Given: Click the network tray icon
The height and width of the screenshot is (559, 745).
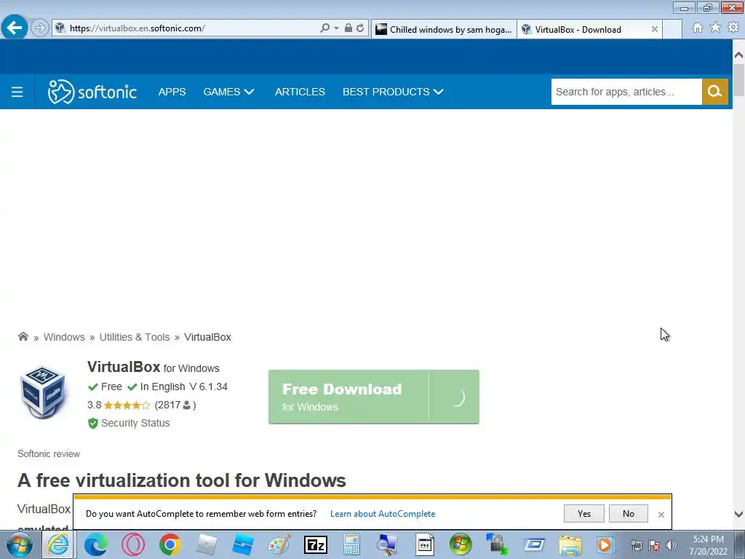Looking at the screenshot, I should 636,545.
